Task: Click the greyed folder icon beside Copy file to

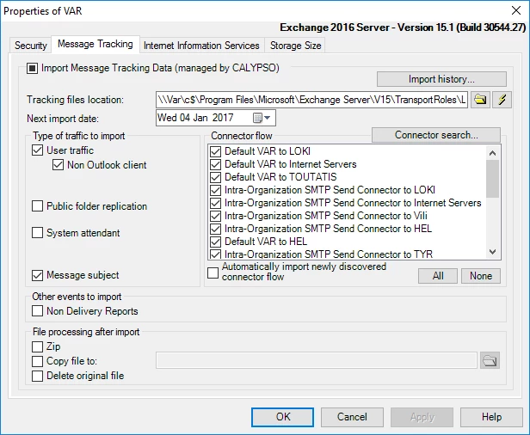Action: [490, 361]
